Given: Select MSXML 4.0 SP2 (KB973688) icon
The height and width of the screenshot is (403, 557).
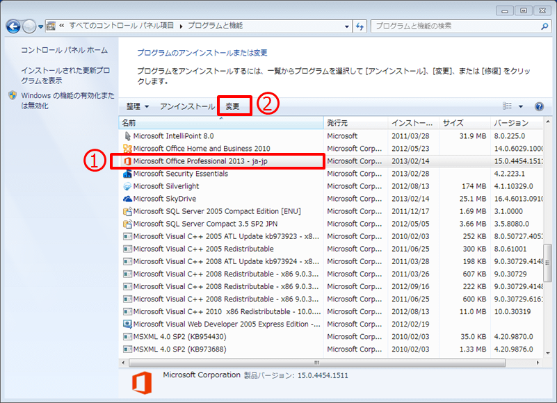Looking at the screenshot, I should coord(127,349).
